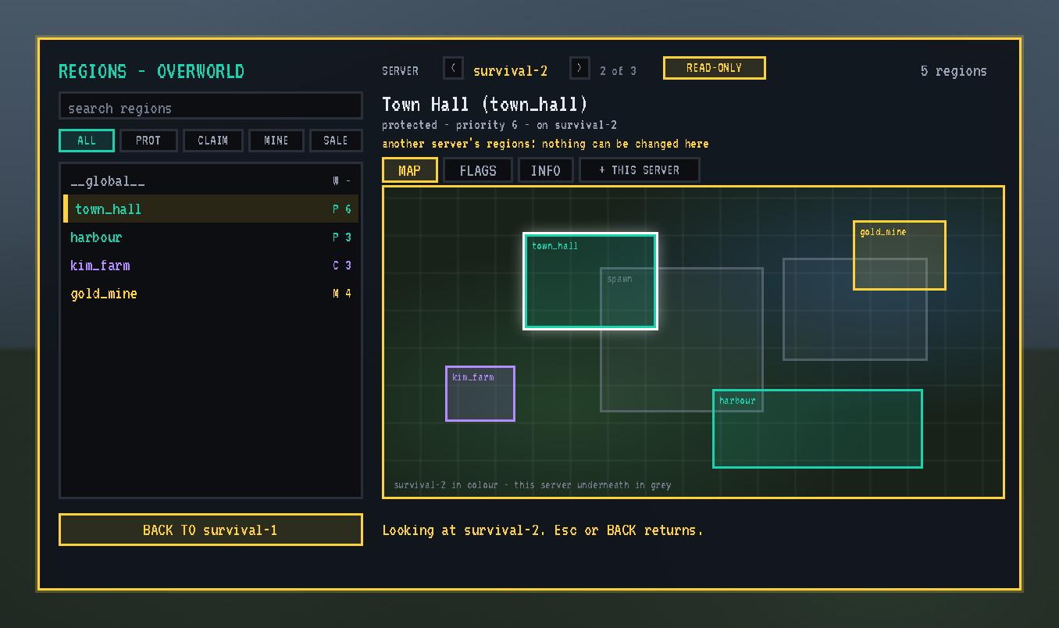Screen dimensions: 1059x628
Task: Toggle the MINE filter chip
Action: [276, 141]
